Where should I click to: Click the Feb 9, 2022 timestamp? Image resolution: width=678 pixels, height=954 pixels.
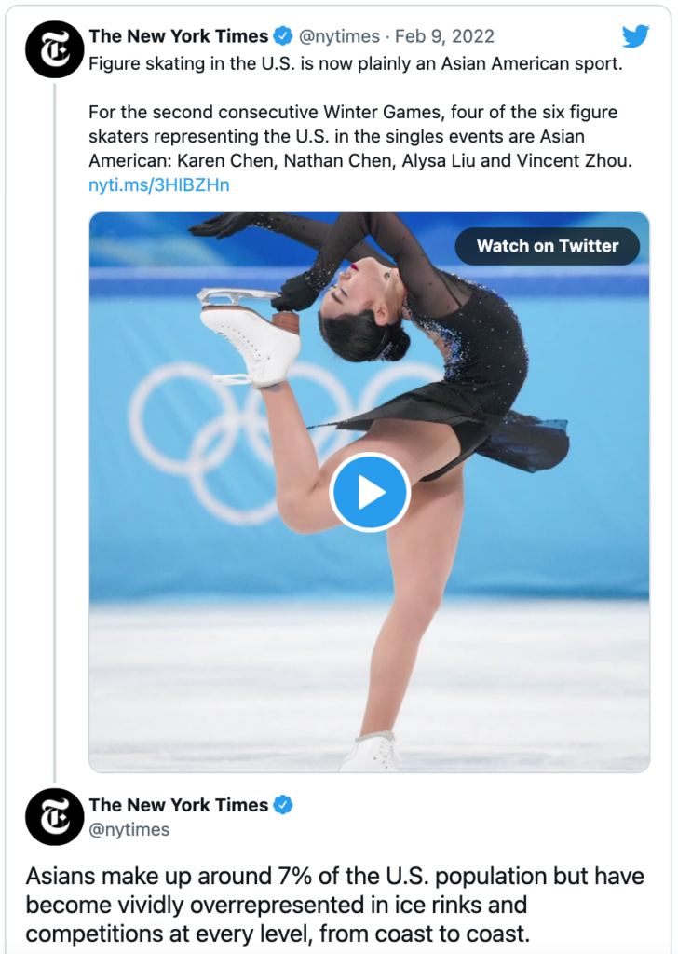(444, 36)
